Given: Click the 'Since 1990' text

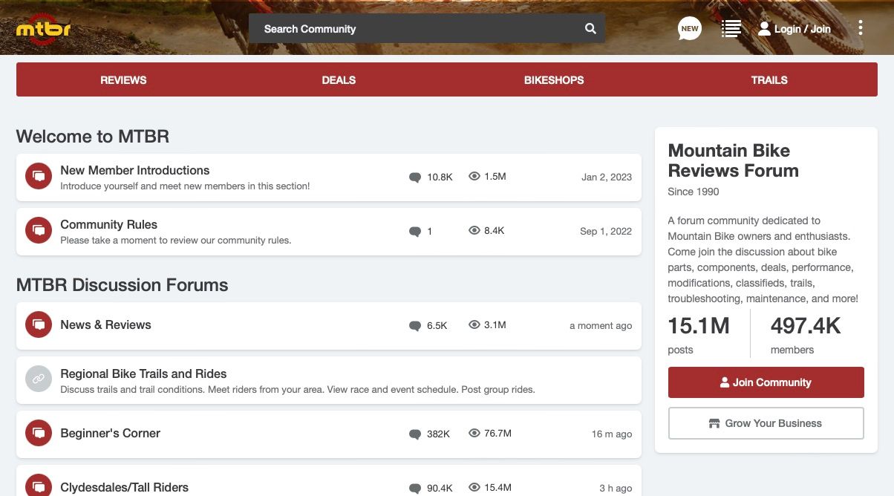Looking at the screenshot, I should (x=694, y=192).
